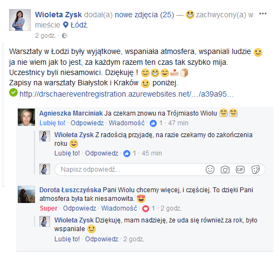Screen dimensions: 279x257
Task: Add a GIF via the GIF icon
Action: point(240,170)
